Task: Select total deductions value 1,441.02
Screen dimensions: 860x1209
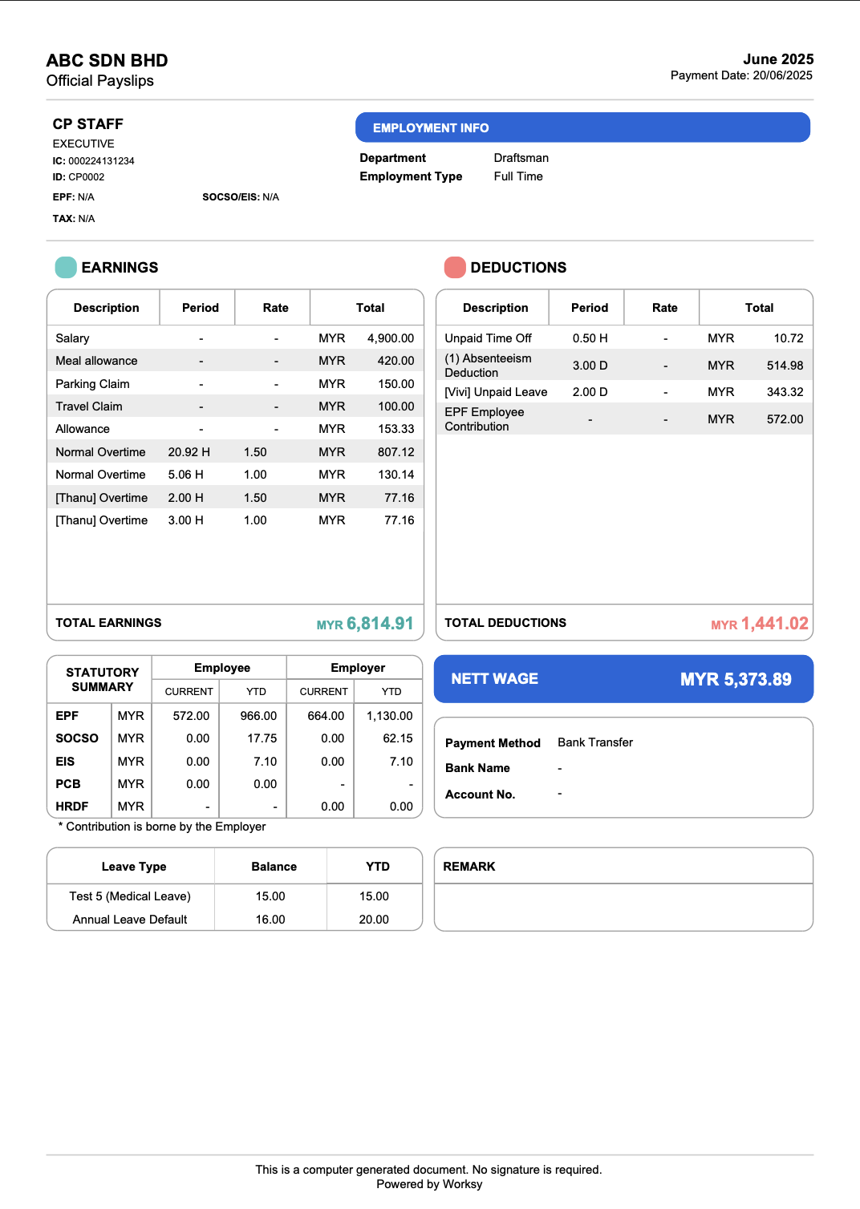Action: pos(775,624)
